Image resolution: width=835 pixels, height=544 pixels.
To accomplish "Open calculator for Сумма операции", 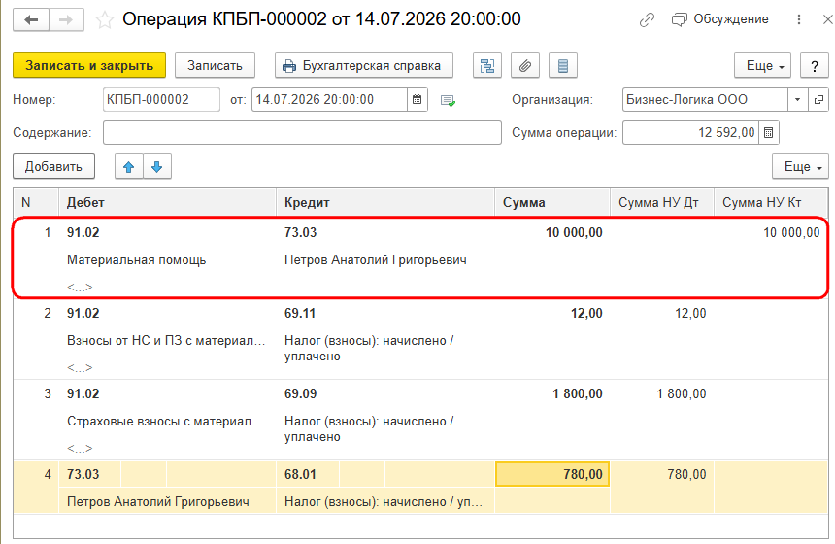I will tap(768, 133).
